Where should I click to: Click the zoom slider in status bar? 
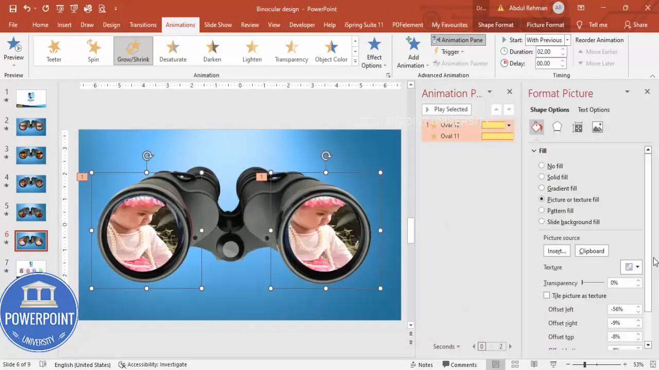click(595, 364)
